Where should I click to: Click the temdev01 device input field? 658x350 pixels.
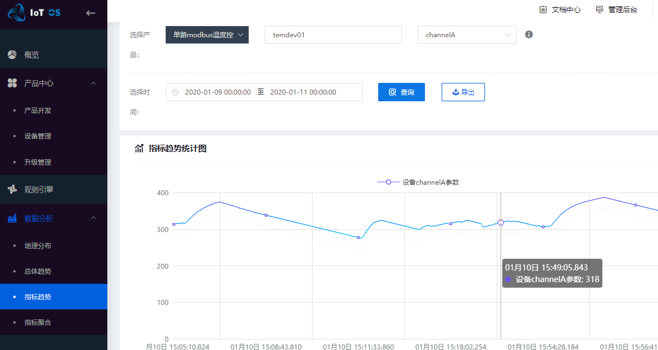[333, 34]
